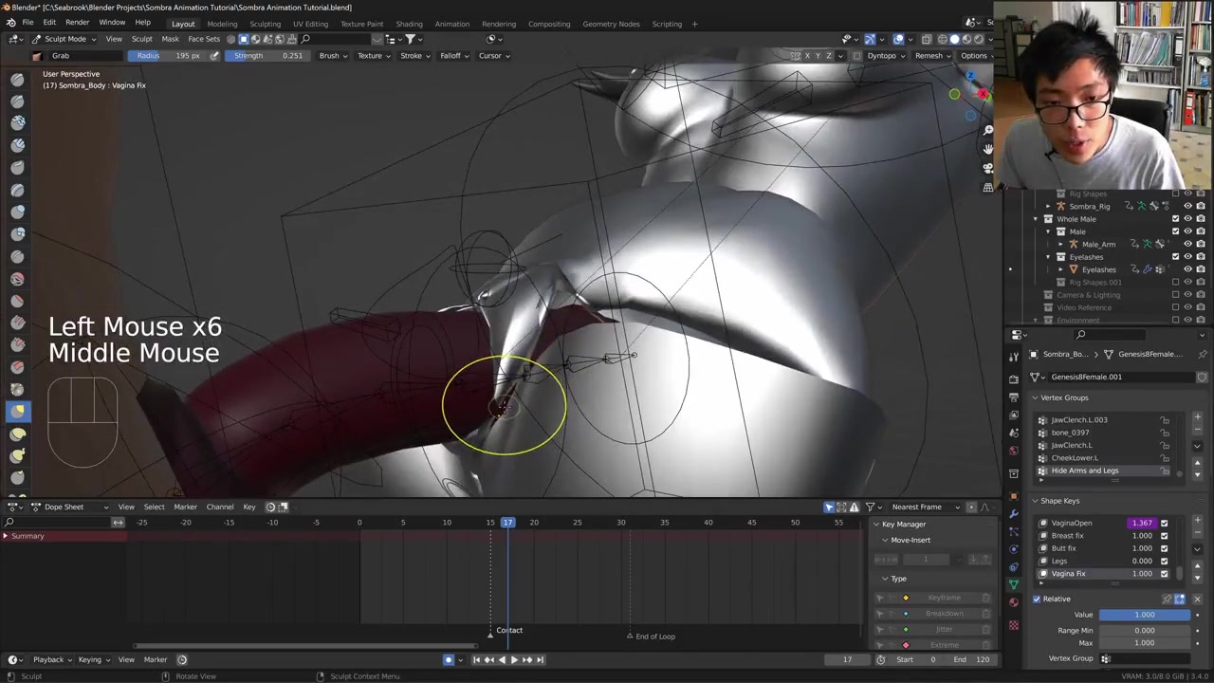Click the auto keying record icon
The image size is (1214, 683).
[x=449, y=659]
